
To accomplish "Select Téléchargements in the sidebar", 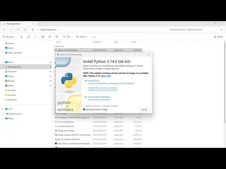I will coord(26,67).
